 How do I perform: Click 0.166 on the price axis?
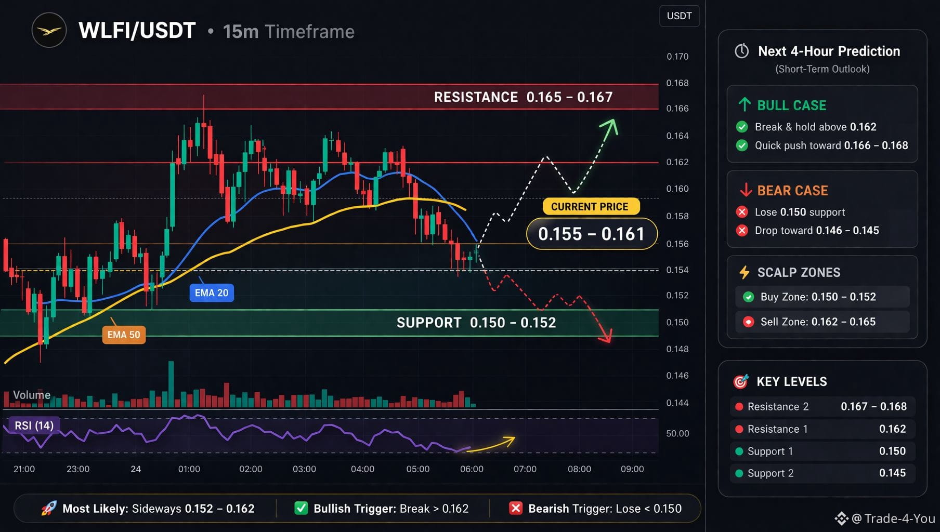pyautogui.click(x=677, y=109)
